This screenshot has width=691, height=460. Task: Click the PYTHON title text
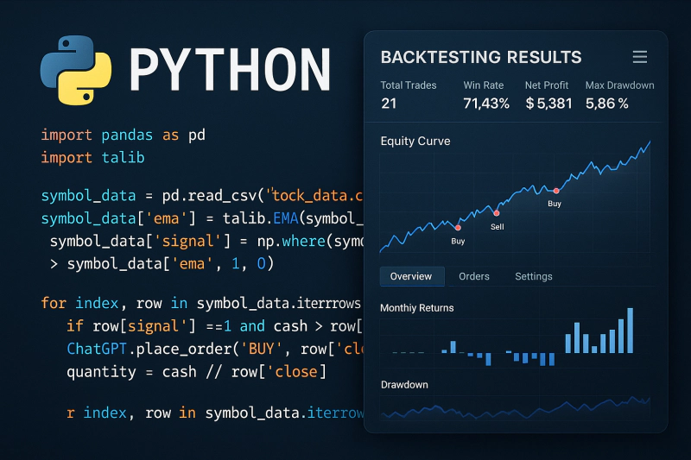click(230, 70)
